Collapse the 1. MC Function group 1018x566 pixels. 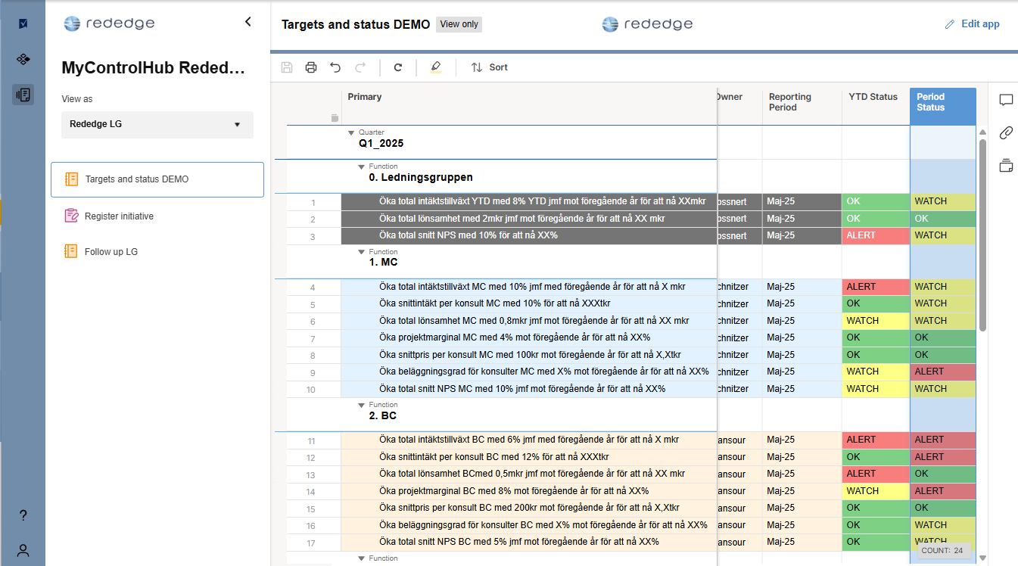click(x=362, y=252)
